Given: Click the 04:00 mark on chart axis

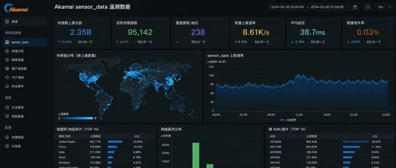Looking at the screenshot, I should (243, 115).
